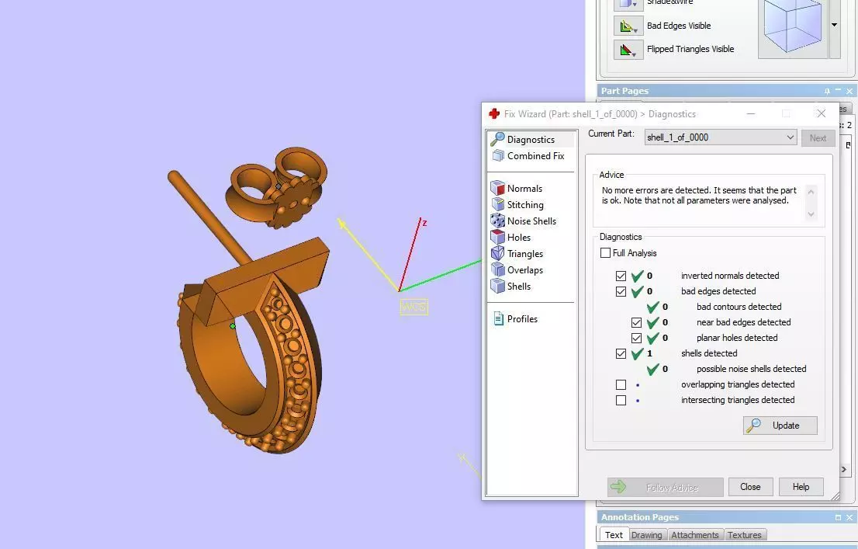Switch to the Drawing annotation tab

647,535
